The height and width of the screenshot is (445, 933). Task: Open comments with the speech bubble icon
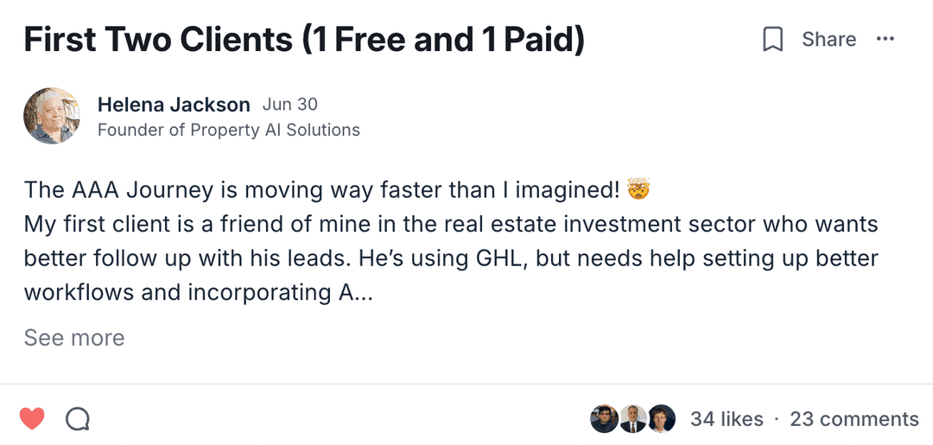78,419
